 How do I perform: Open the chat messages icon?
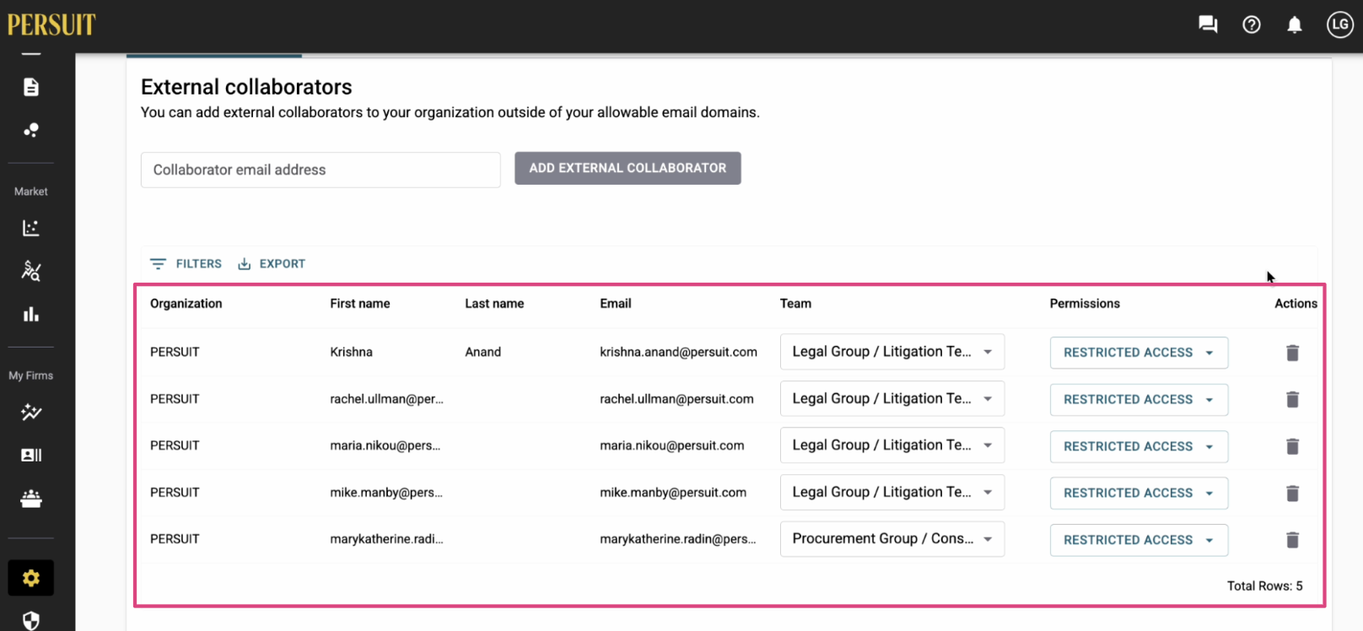click(x=1208, y=24)
